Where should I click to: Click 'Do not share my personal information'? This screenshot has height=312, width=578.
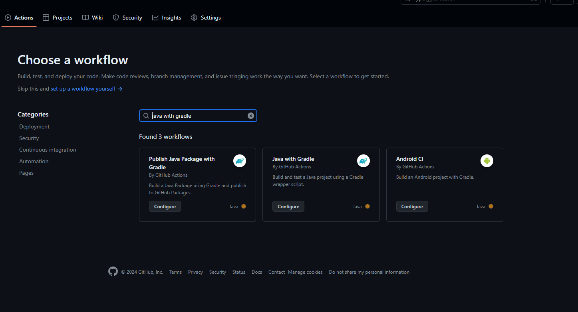click(369, 272)
